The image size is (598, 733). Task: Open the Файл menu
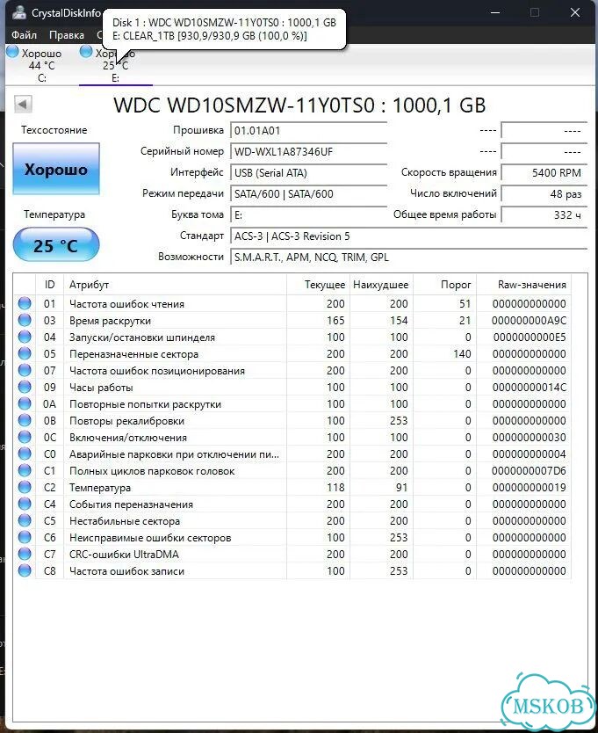click(x=25, y=35)
